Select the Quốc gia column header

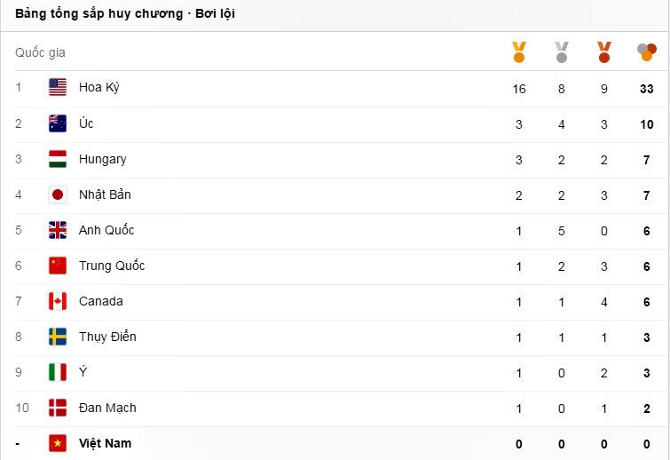pos(40,52)
